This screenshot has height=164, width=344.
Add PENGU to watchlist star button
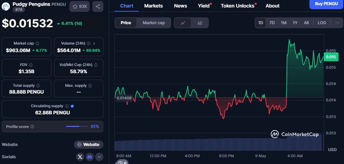click(x=80, y=6)
